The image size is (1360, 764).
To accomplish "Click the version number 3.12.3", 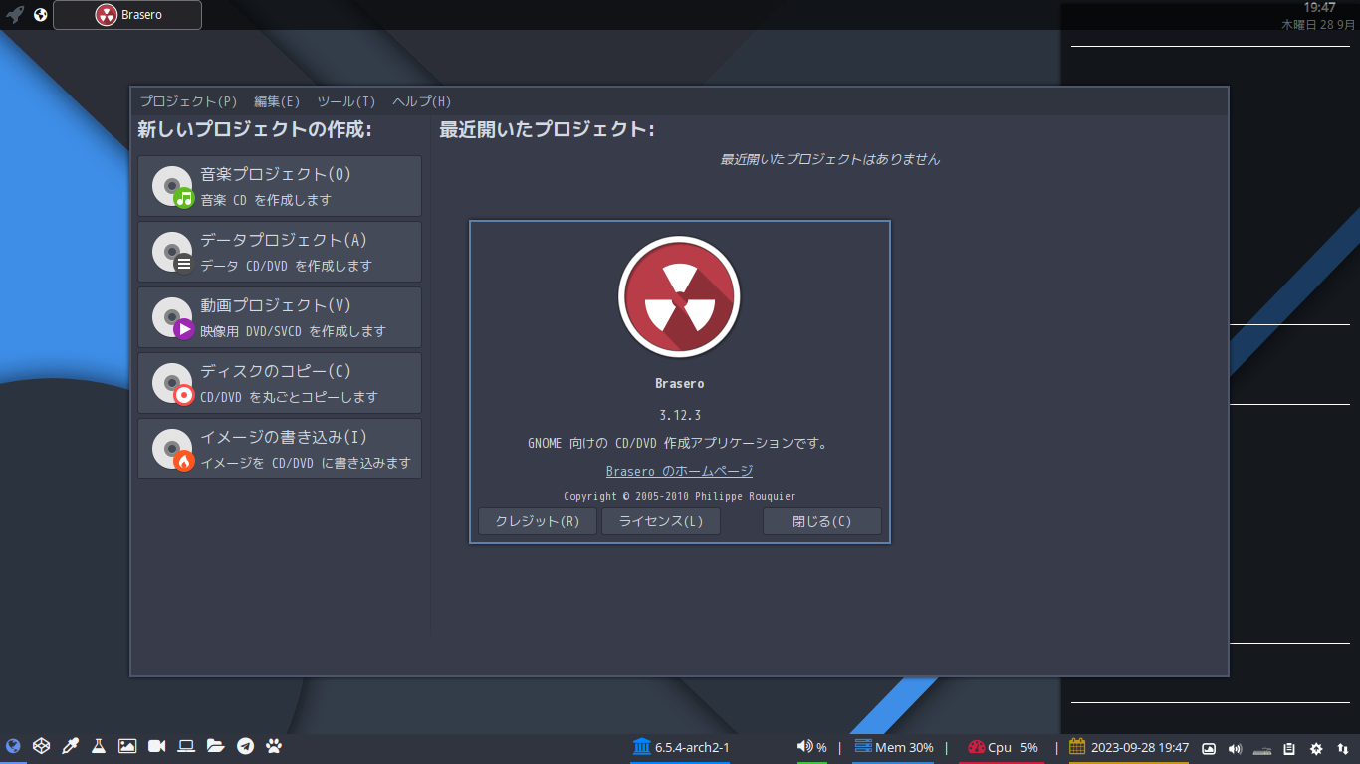I will (680, 415).
